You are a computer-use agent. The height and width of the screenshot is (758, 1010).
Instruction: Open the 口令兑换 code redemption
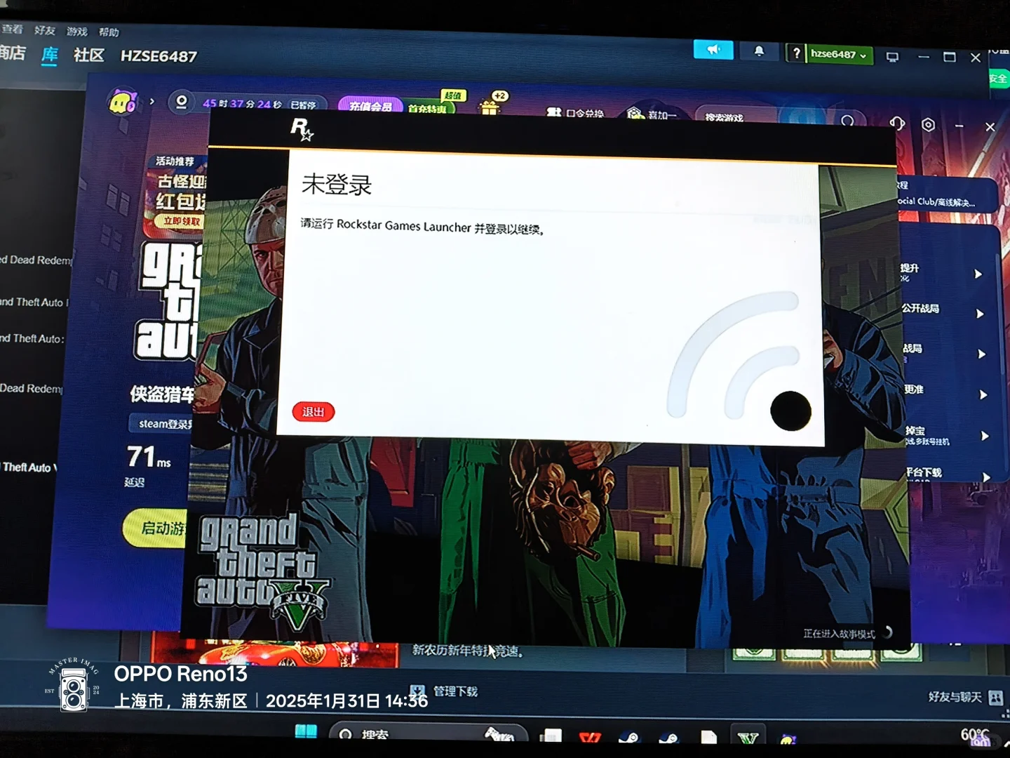pyautogui.click(x=575, y=113)
